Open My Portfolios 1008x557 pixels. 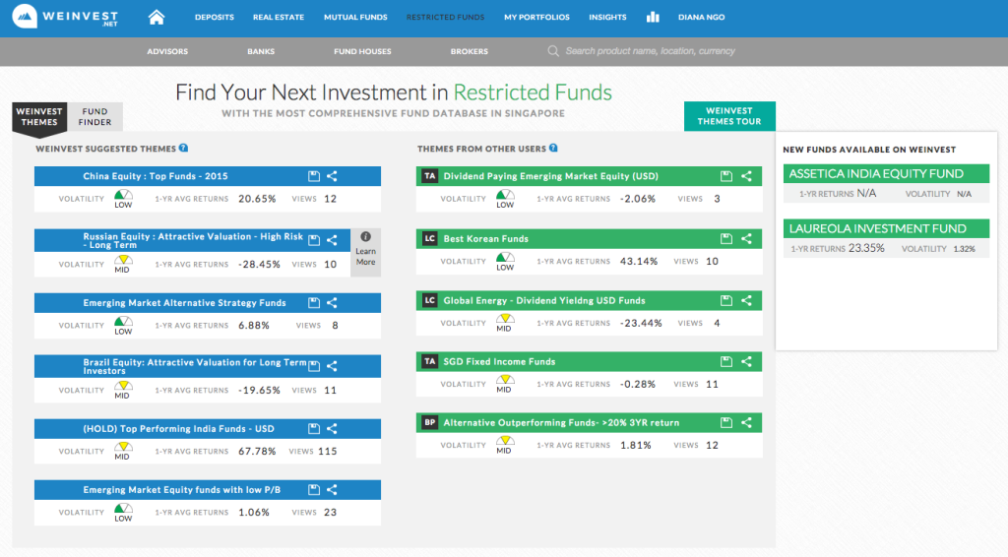coord(536,18)
